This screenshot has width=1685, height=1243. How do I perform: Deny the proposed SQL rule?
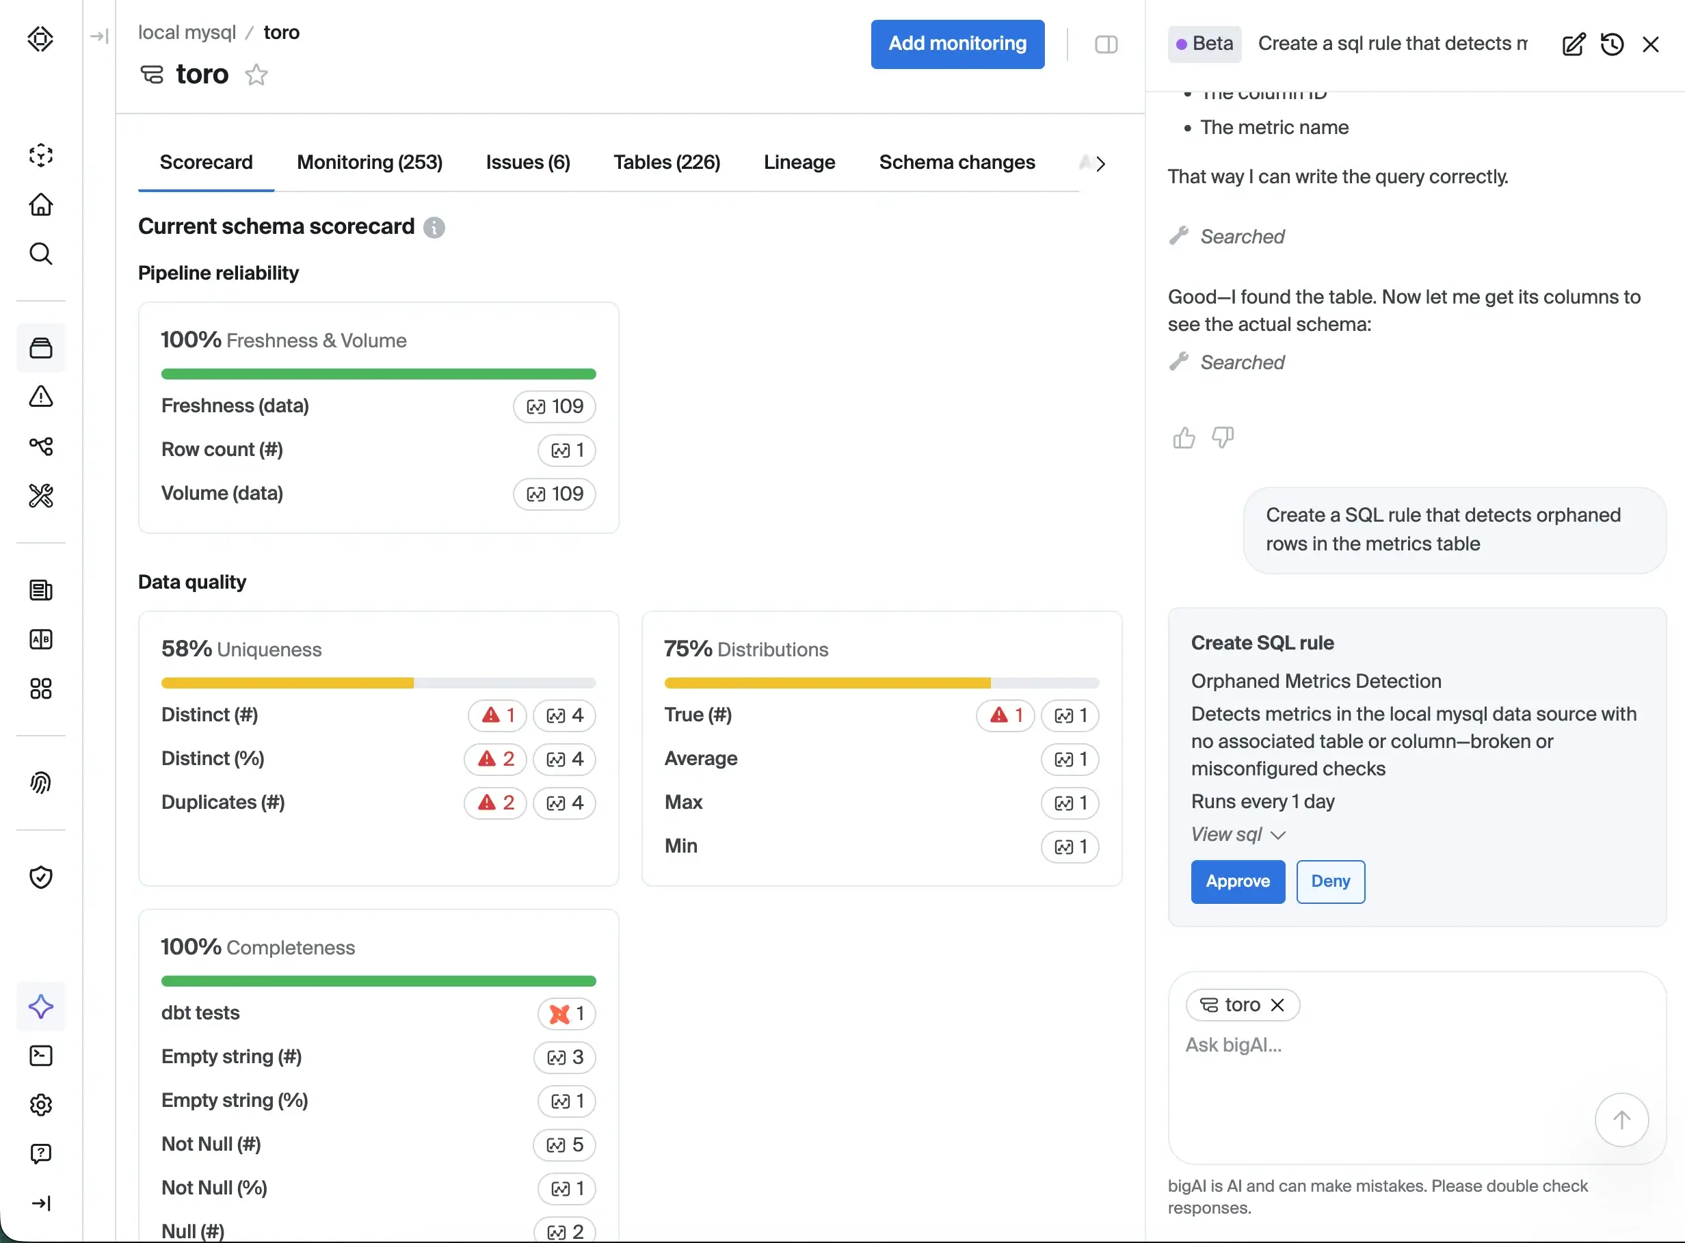coord(1331,881)
